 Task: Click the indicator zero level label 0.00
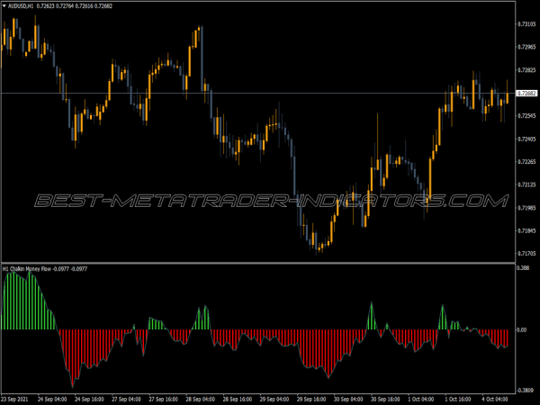pyautogui.click(x=522, y=330)
